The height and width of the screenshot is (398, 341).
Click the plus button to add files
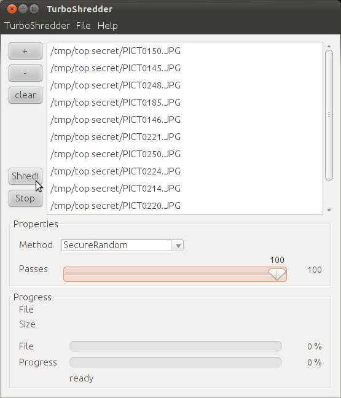[25, 51]
